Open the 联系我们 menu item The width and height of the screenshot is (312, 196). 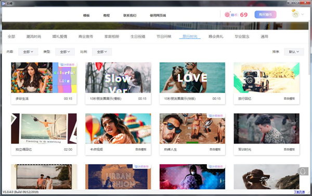(129, 15)
